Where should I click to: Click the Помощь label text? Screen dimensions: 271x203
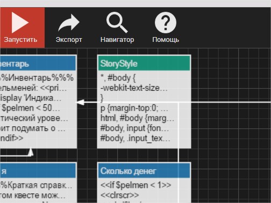(166, 40)
